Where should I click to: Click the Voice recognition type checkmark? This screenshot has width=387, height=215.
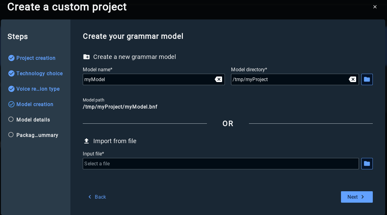11,89
